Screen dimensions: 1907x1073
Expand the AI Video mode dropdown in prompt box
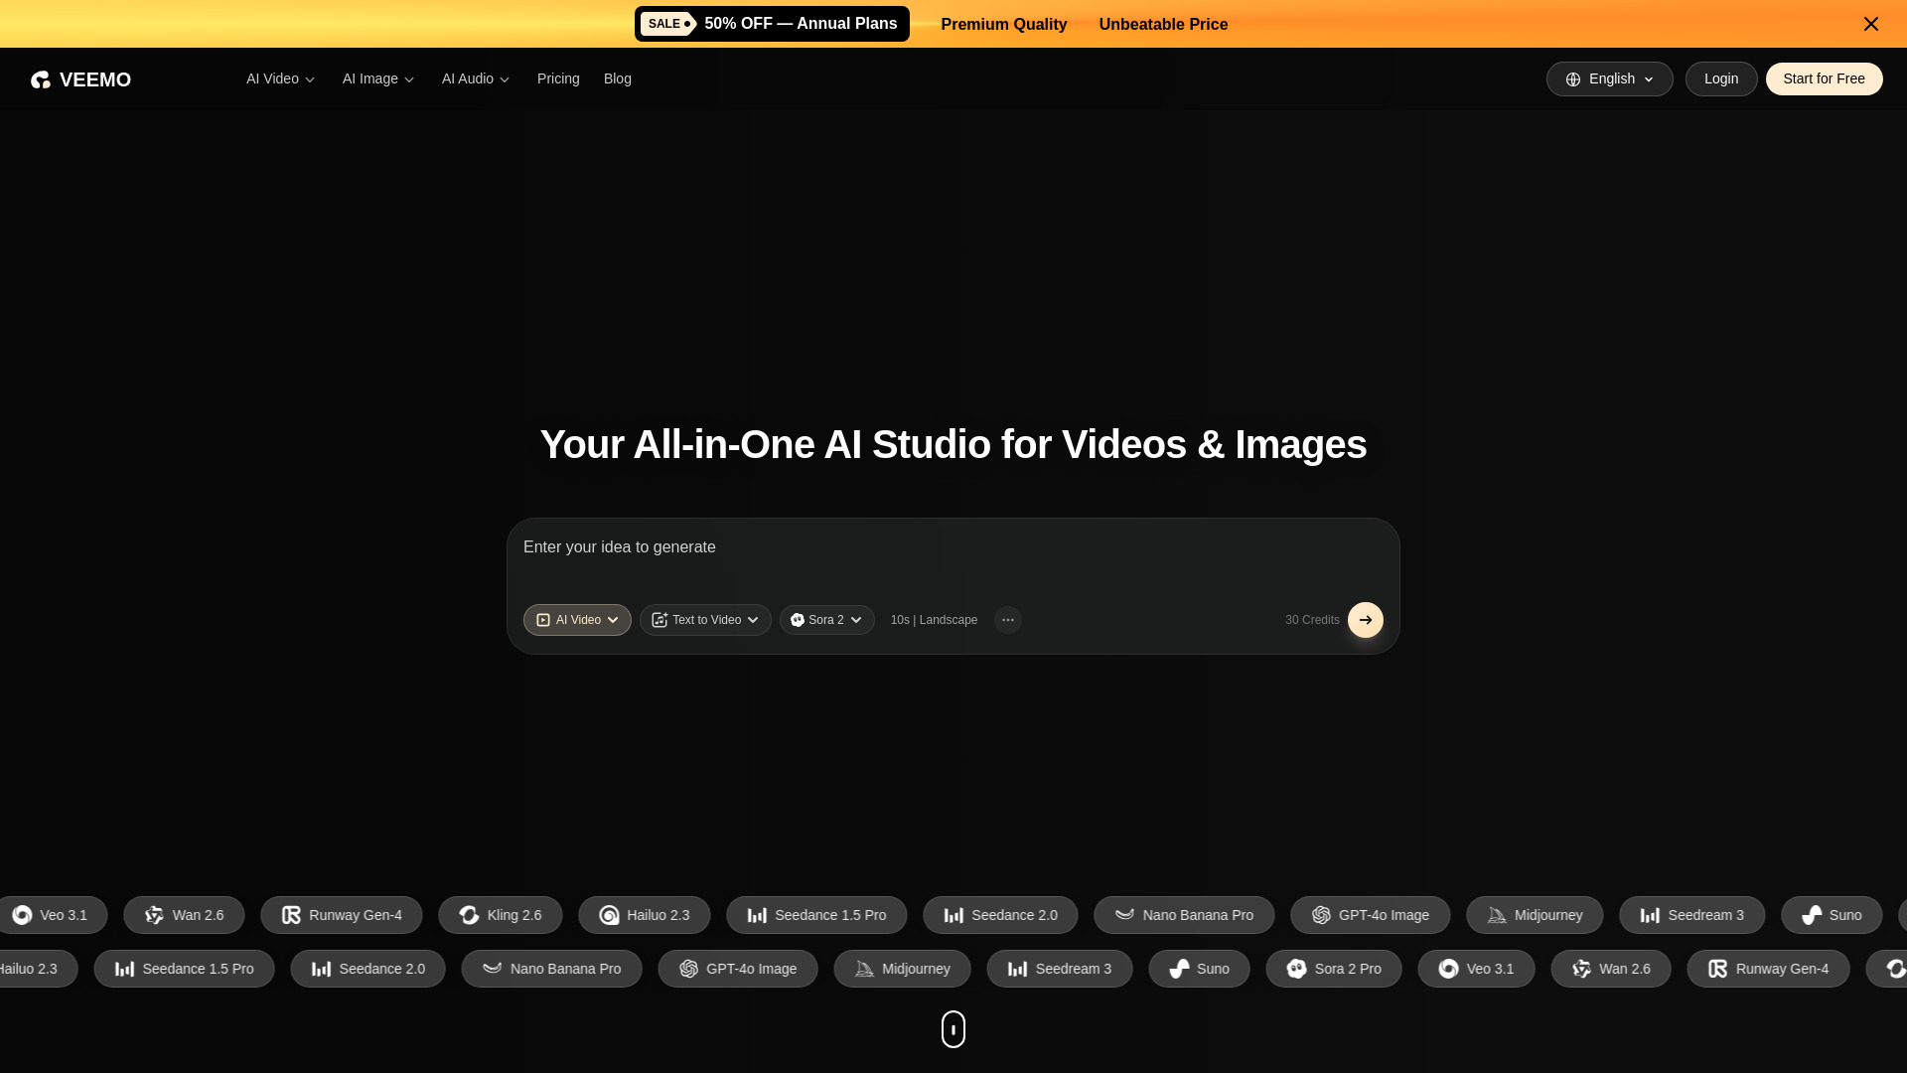click(x=577, y=620)
